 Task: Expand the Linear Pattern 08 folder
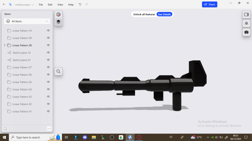pyautogui.click(x=5, y=45)
